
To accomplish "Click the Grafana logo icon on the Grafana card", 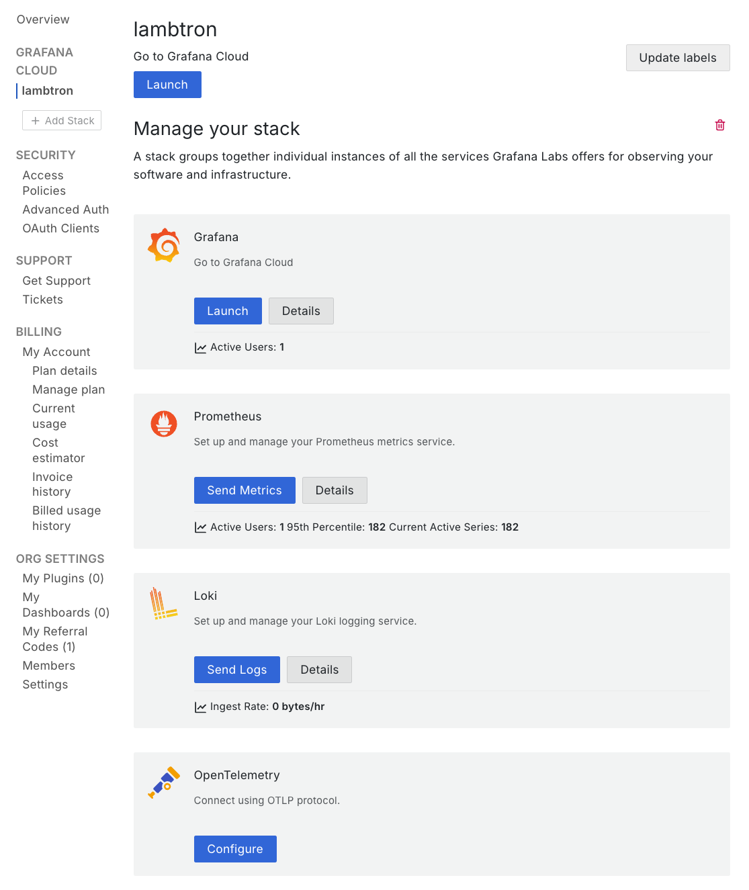I will point(163,244).
